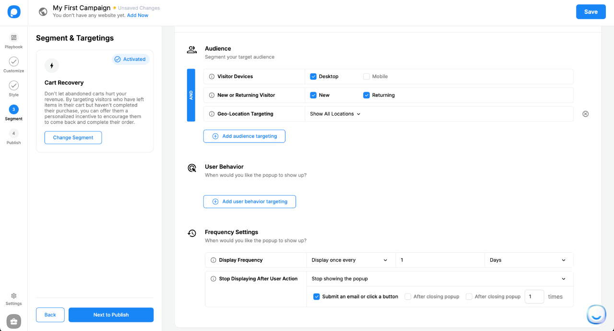
Task: Click the Popupsmart logo icon
Action: coord(14,12)
